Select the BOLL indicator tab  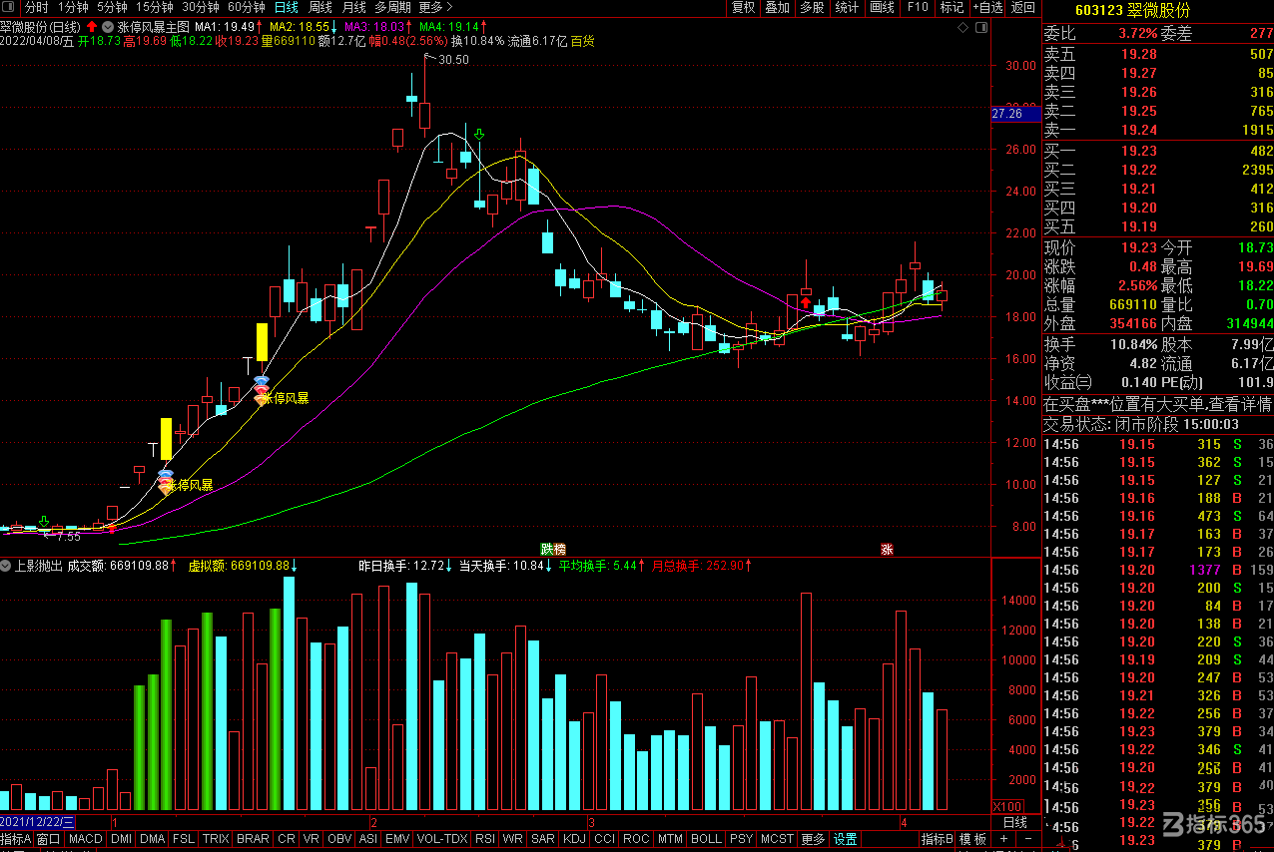click(706, 839)
